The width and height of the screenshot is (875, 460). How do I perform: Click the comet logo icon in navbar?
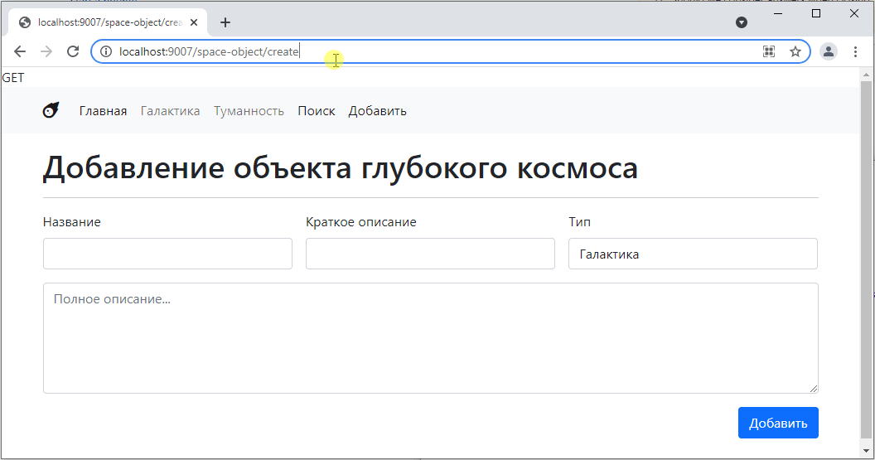[x=51, y=110]
